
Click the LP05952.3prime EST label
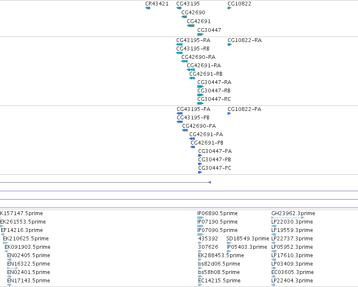coord(292,247)
